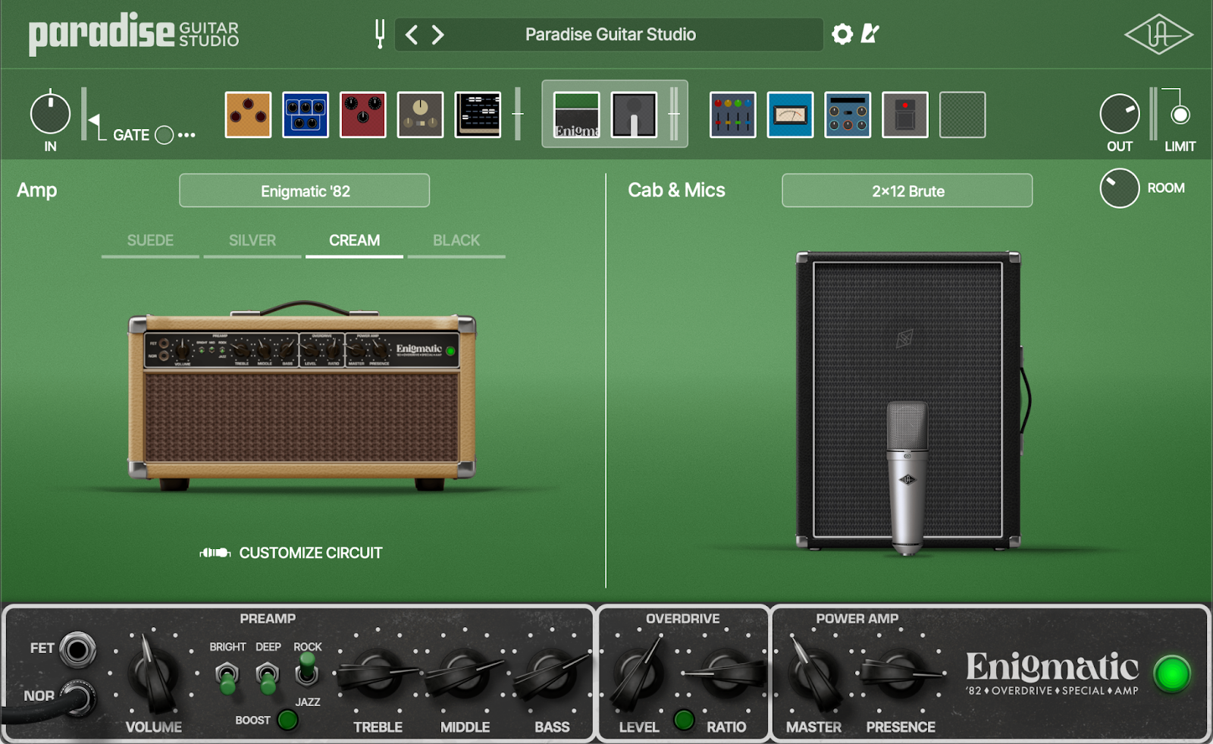The height and width of the screenshot is (744, 1213).
Task: Open the tuner fork icon
Action: coord(379,34)
